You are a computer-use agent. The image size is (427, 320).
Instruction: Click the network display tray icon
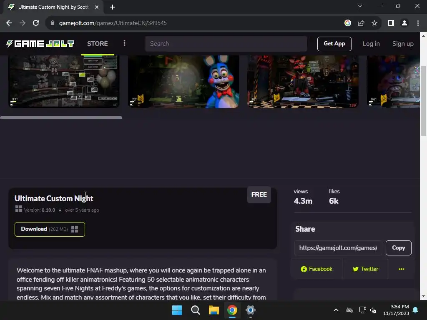[x=362, y=310]
